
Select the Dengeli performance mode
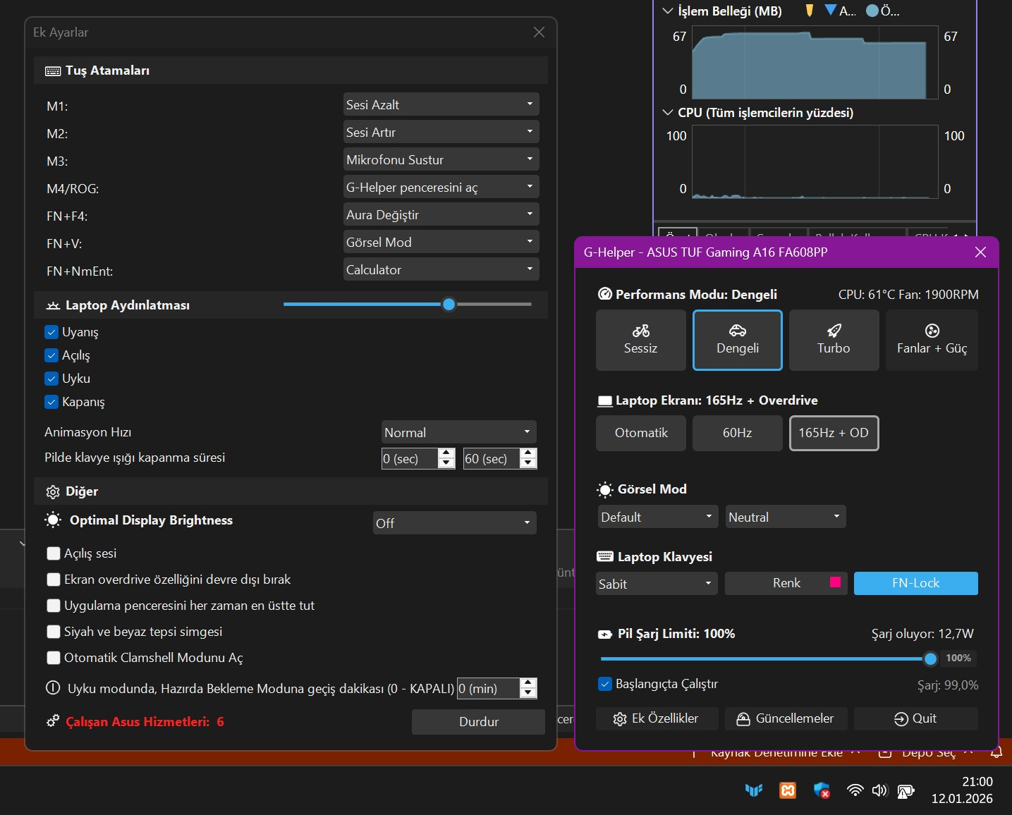(738, 340)
